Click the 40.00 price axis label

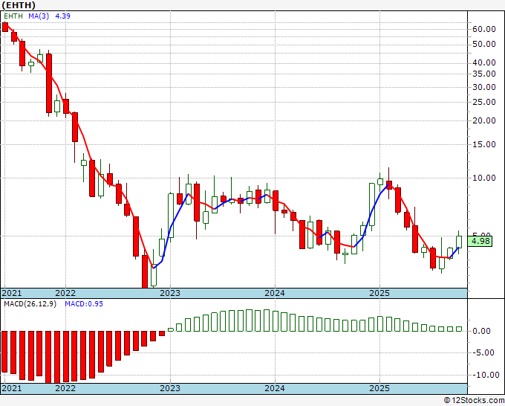coord(484,62)
